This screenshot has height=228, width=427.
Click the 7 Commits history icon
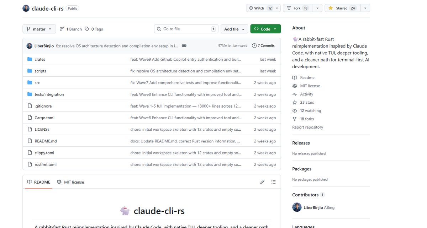pyautogui.click(x=254, y=46)
